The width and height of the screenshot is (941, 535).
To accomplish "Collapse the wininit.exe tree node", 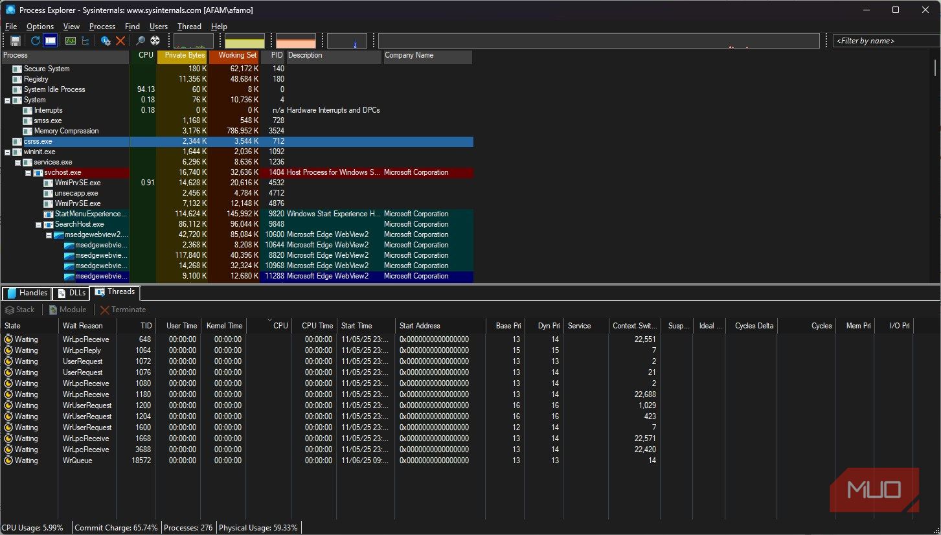I will (7, 152).
